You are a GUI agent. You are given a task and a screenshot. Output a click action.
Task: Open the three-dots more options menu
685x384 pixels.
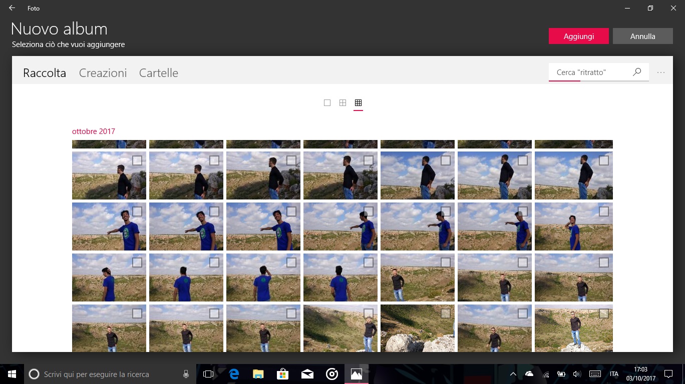(x=661, y=72)
